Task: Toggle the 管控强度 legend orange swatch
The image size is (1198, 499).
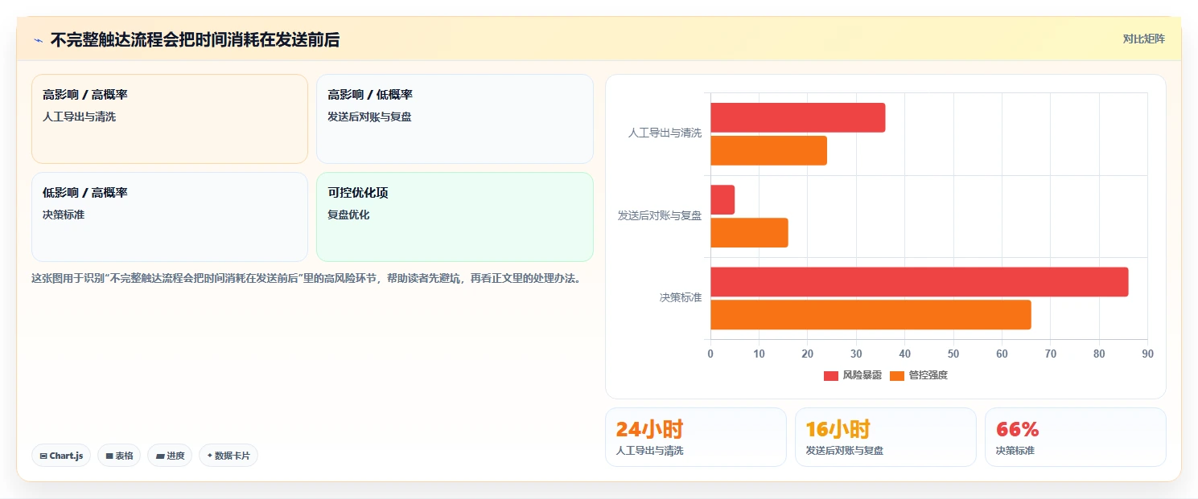Action: (x=897, y=375)
